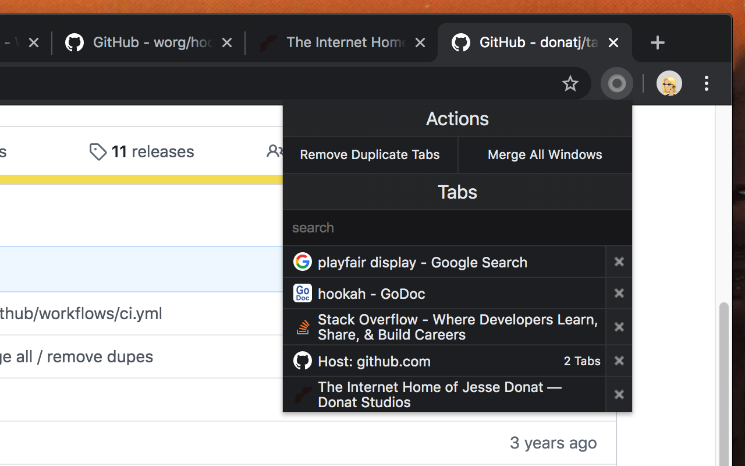The height and width of the screenshot is (466, 745).
Task: Close the hookah GoDoc entry
Action: tap(619, 294)
